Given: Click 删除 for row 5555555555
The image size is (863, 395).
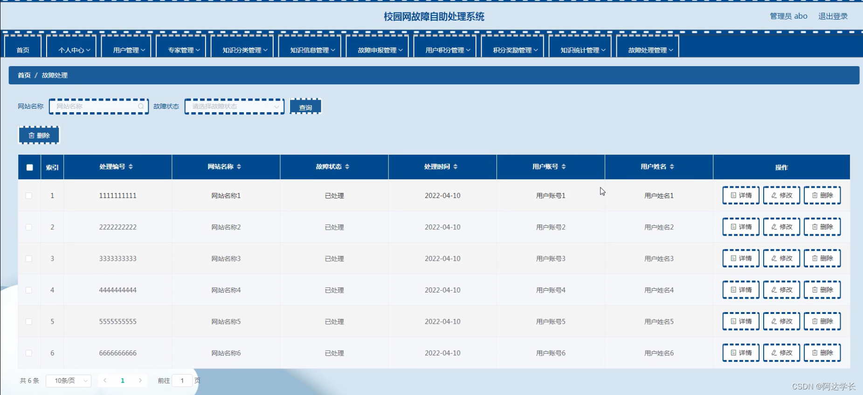Looking at the screenshot, I should [x=822, y=321].
